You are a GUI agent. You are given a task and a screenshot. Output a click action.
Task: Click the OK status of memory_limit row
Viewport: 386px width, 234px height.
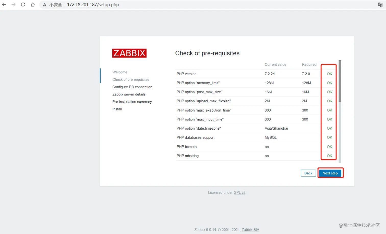point(330,83)
